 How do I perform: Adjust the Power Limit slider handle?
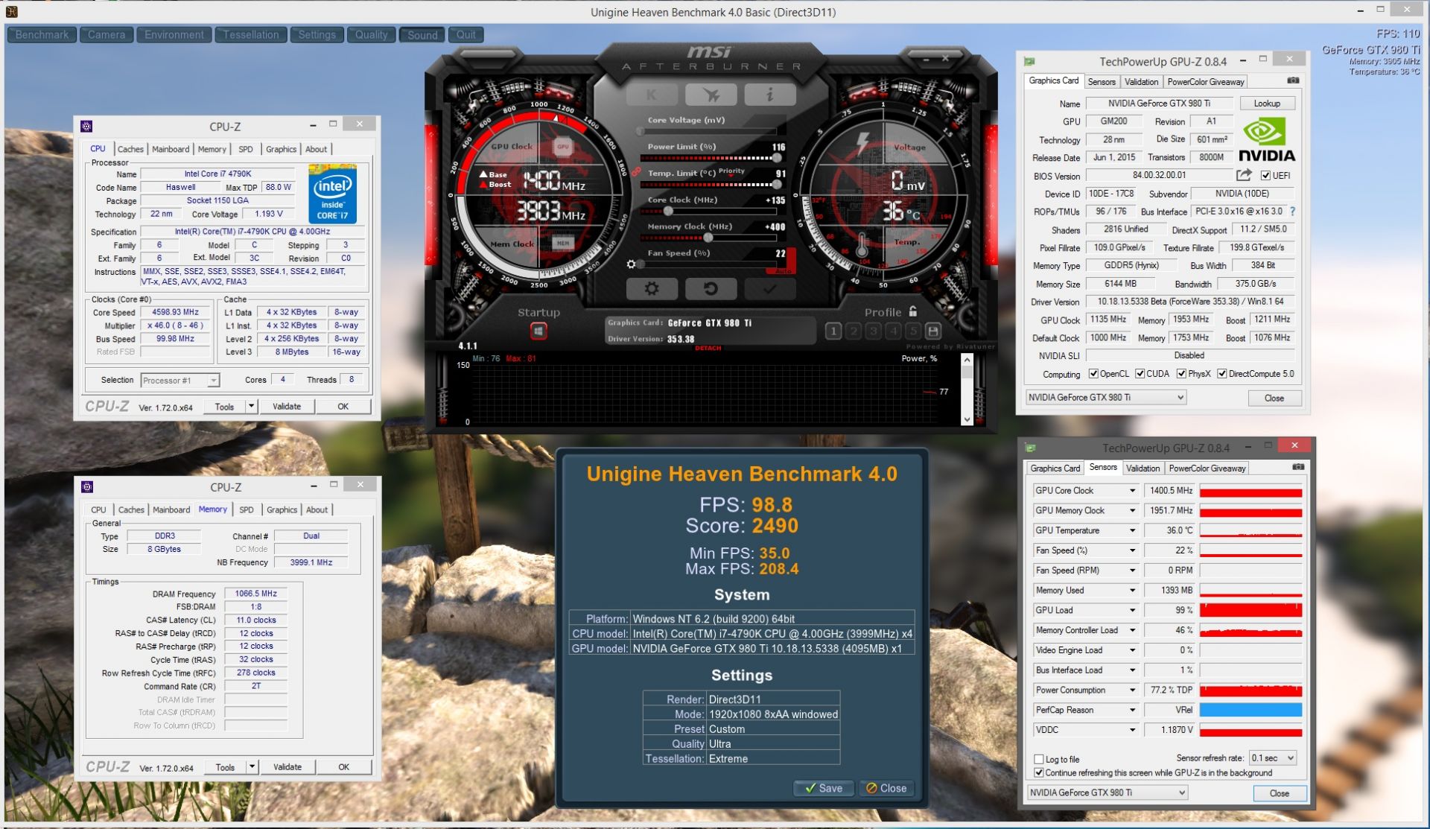click(777, 158)
